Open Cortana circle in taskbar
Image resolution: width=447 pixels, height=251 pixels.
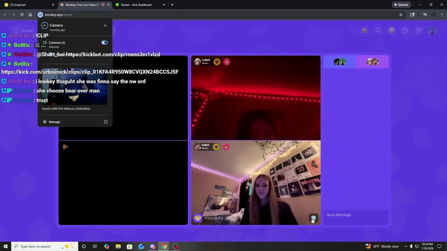tap(83, 246)
